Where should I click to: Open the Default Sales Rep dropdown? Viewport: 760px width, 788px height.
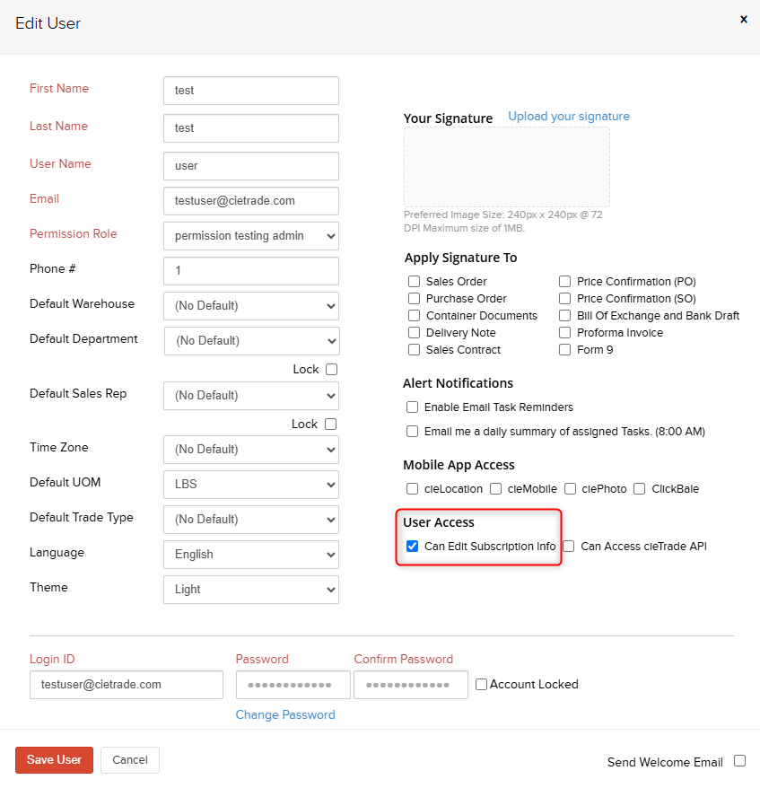pyautogui.click(x=251, y=396)
